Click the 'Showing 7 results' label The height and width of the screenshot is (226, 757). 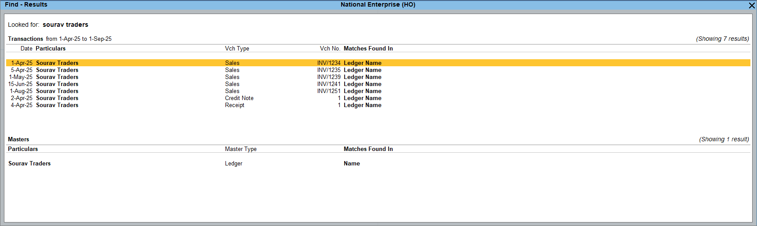[722, 39]
